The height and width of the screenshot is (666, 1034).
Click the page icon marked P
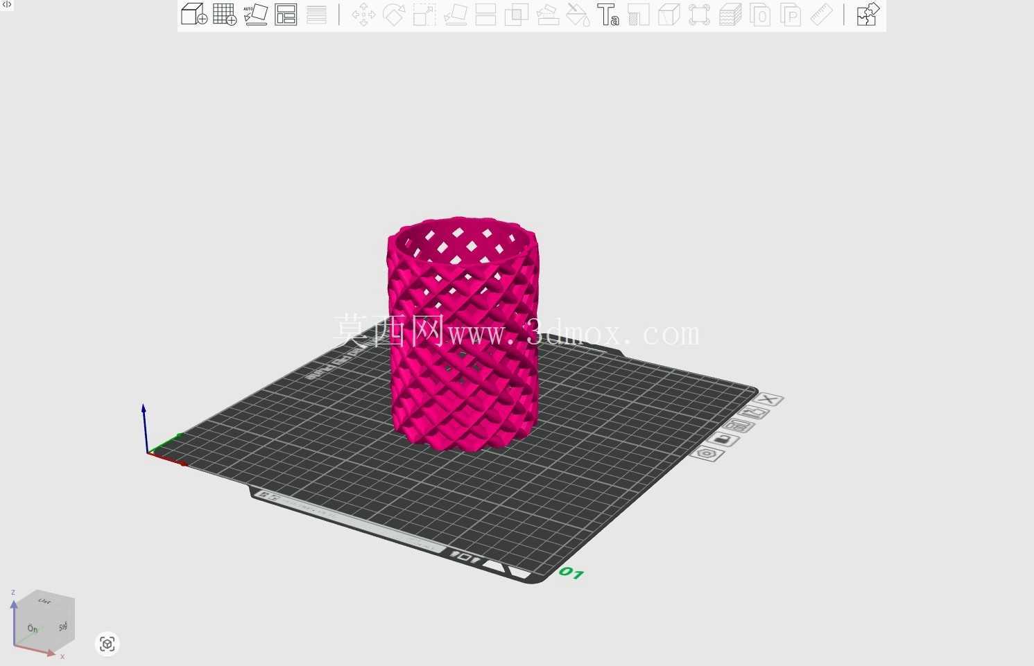pyautogui.click(x=791, y=15)
